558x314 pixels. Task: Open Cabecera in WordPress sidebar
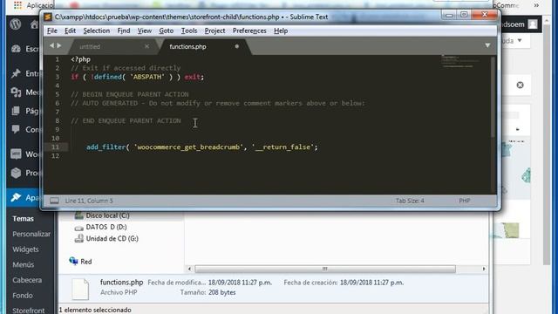point(27,280)
